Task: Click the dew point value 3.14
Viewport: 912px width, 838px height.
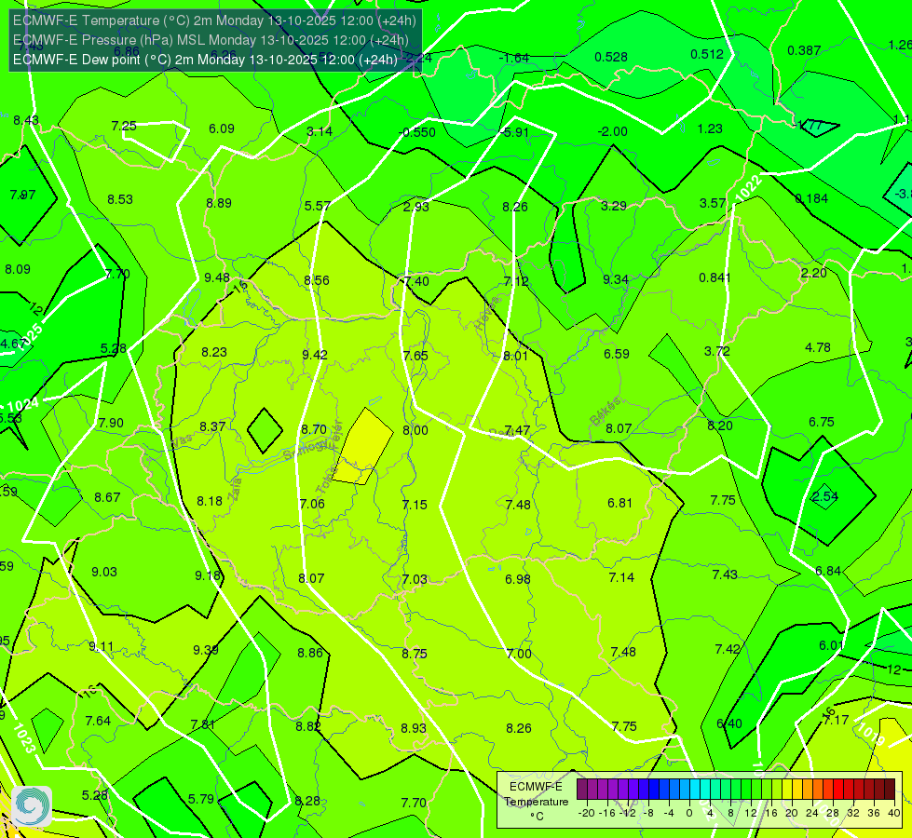Action: tap(320, 132)
